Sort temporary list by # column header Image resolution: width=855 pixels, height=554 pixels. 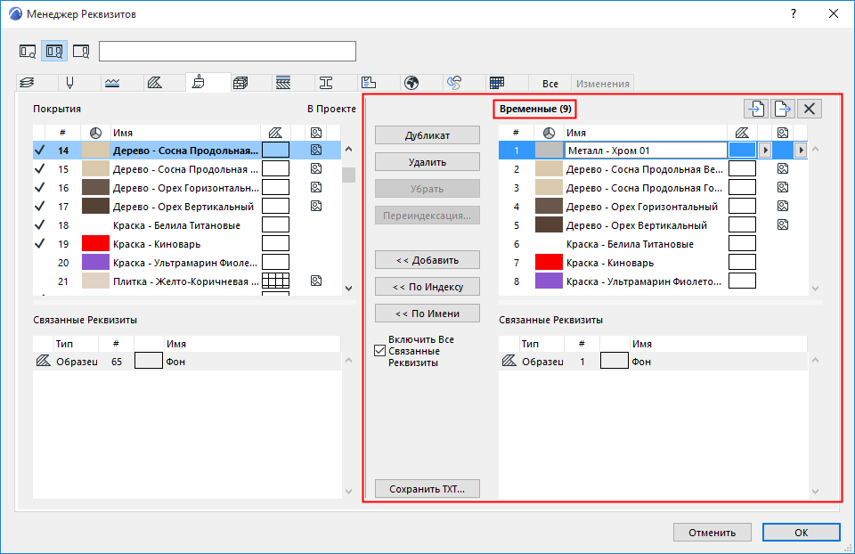(x=516, y=133)
